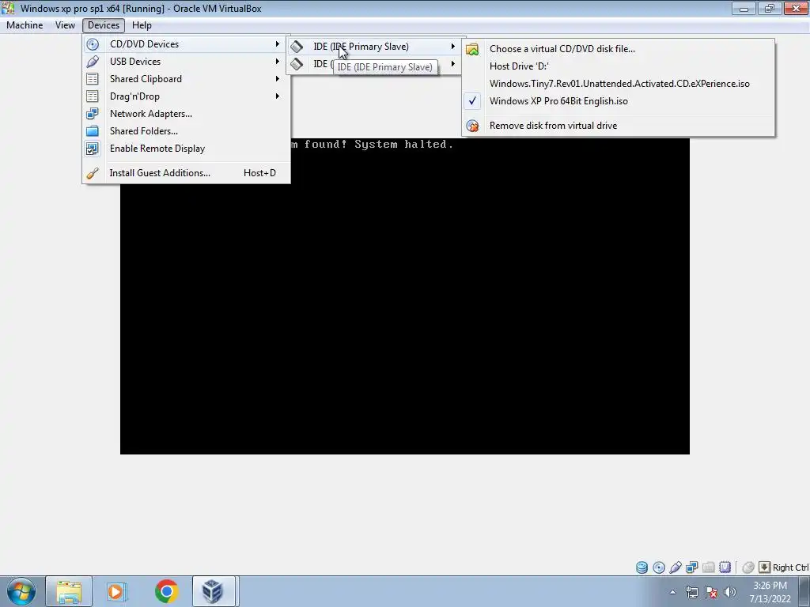Show hidden tray icons arrow
This screenshot has width=810, height=607.
tap(672, 593)
